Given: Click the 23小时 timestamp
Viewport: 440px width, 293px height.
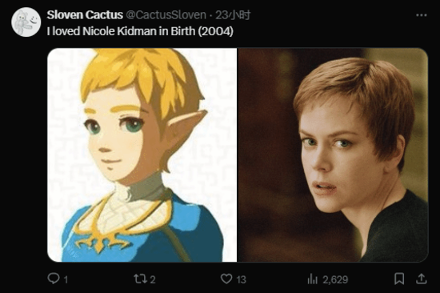Looking at the screenshot, I should pyautogui.click(x=233, y=15).
